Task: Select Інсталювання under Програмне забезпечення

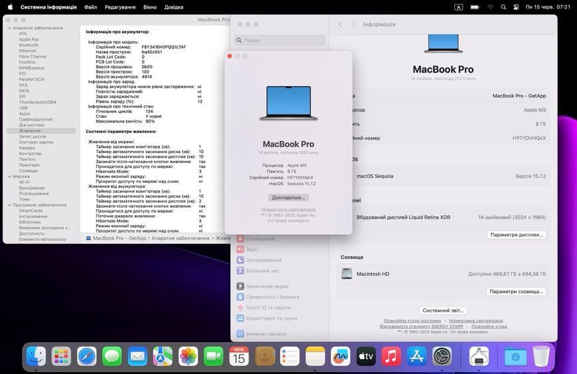Action: [x=33, y=216]
